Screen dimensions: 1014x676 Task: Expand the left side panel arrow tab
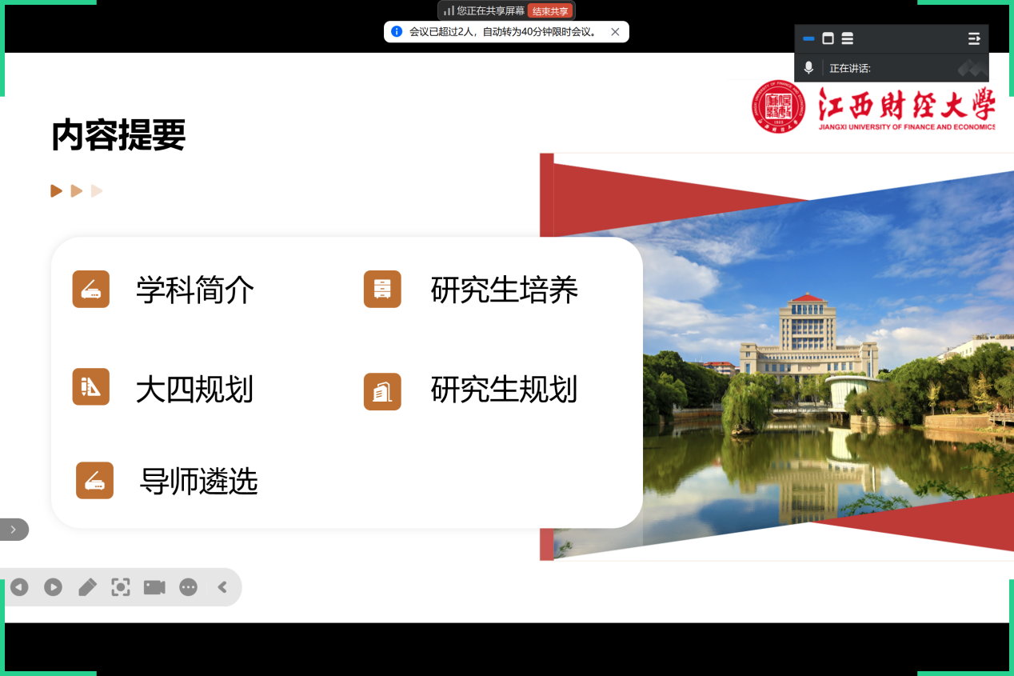(13, 530)
